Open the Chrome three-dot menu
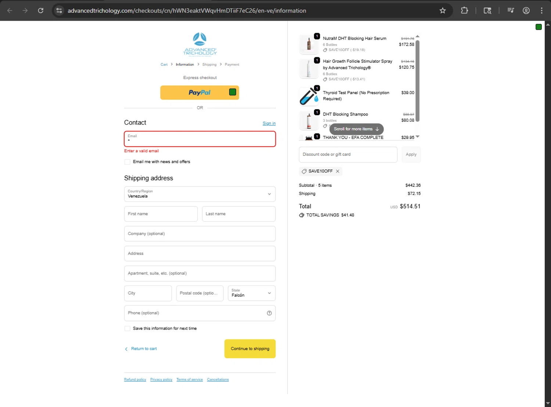 541,11
